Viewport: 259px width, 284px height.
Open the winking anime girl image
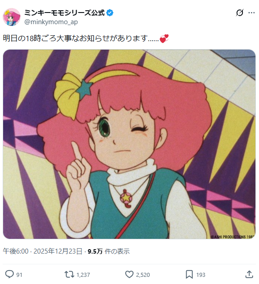click(129, 144)
